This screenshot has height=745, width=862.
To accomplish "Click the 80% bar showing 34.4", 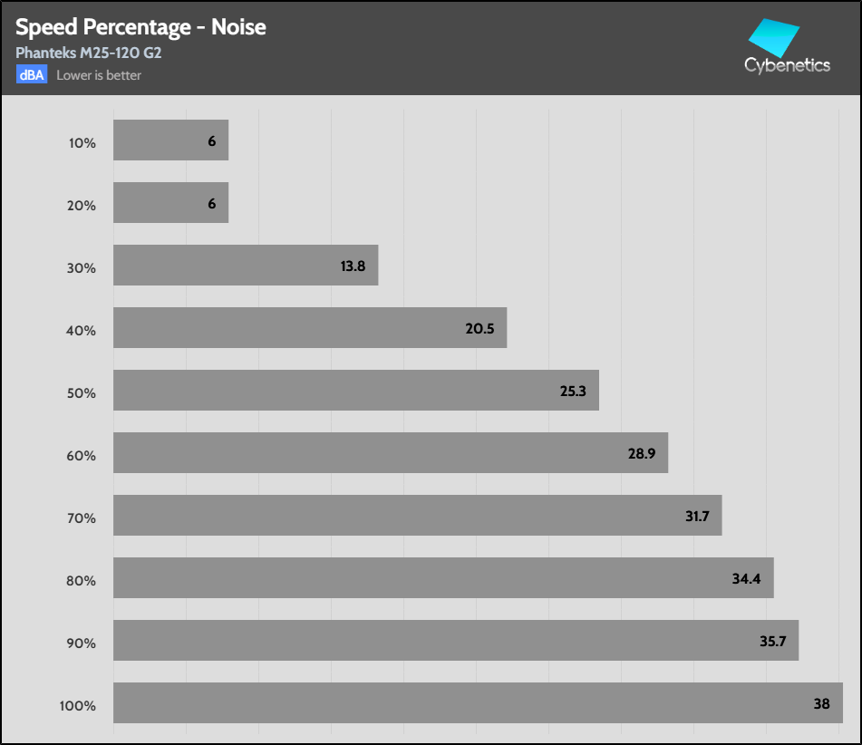I will click(443, 578).
